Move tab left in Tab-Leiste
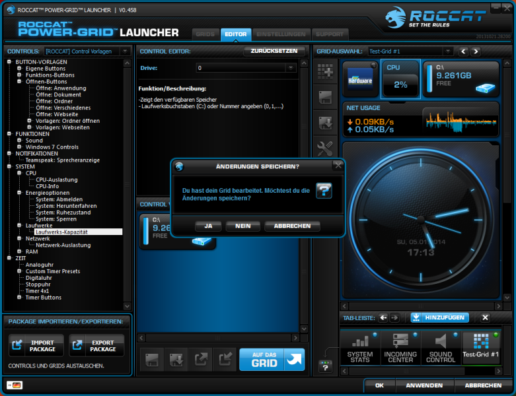Screen dimensions: 516x396 coord(383,317)
